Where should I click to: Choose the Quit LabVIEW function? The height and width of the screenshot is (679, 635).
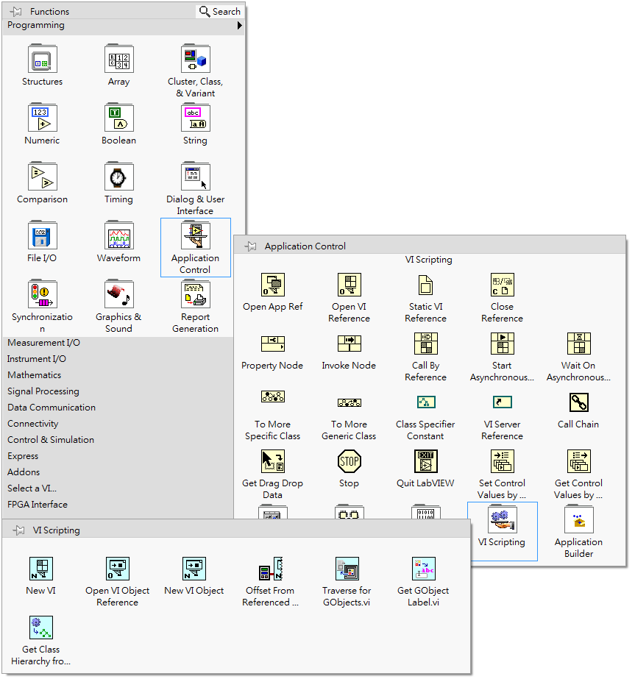425,462
